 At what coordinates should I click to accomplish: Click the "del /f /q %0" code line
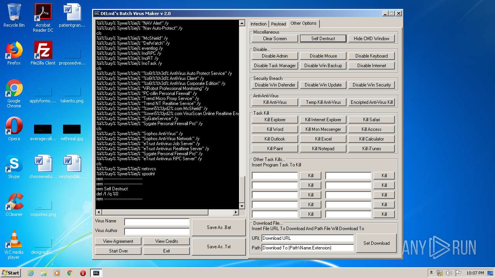click(108, 194)
